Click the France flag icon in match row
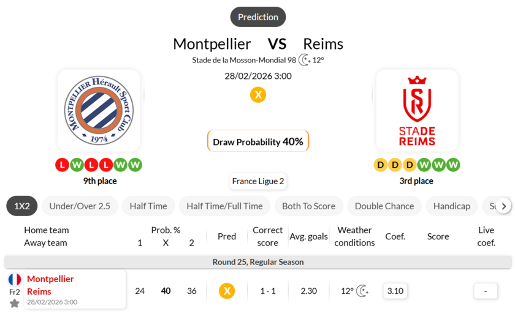This screenshot has height=317, width=515. [15, 280]
